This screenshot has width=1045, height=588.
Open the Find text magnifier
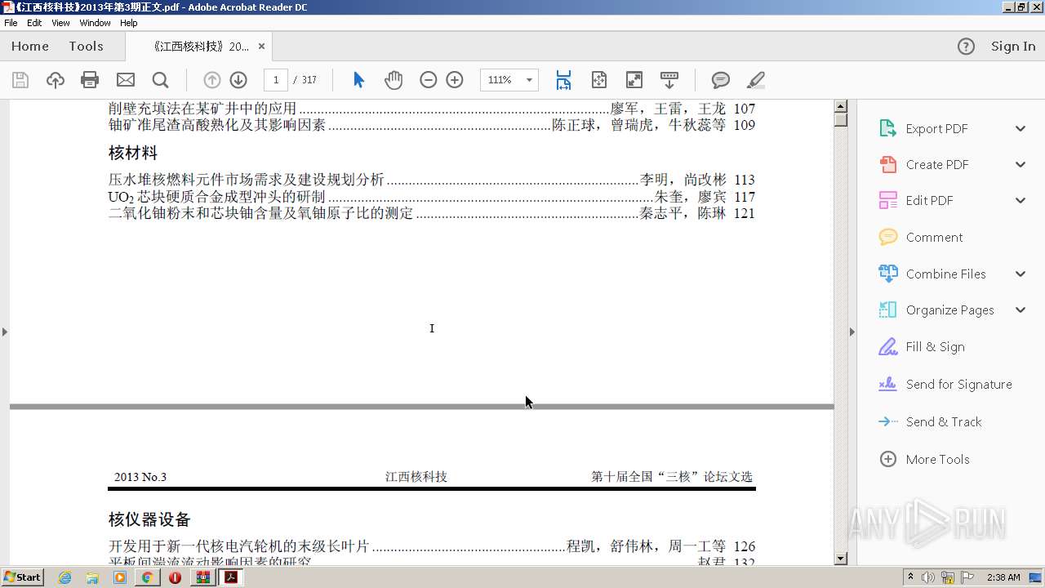(x=161, y=80)
